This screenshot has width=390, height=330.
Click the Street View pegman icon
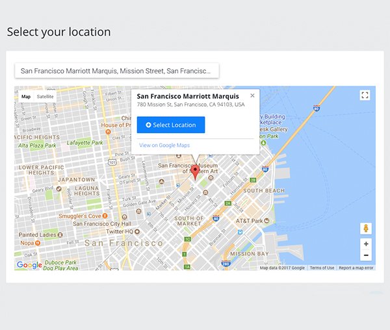coord(366,229)
